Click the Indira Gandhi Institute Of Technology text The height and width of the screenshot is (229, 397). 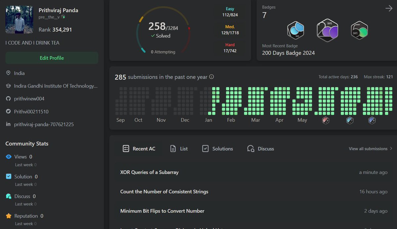[x=56, y=86]
